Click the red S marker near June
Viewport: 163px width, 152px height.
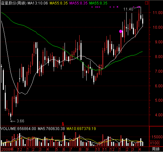[x=63, y=124]
